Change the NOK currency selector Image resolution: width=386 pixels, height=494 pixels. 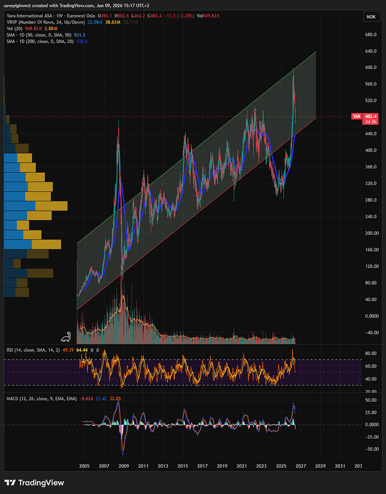click(371, 17)
